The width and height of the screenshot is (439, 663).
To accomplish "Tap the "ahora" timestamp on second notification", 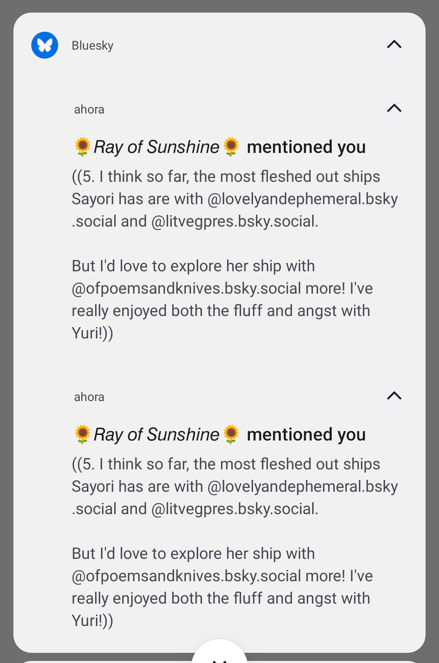I will point(89,397).
